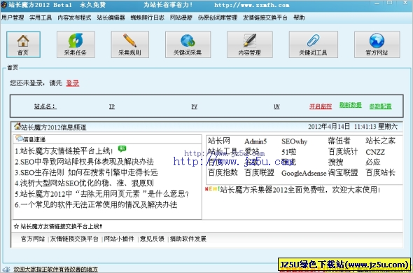
Task: Open the 蜘蛛爬行日志 menu
Action: (x=147, y=17)
